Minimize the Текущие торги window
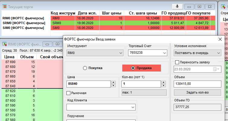 [189, 7]
